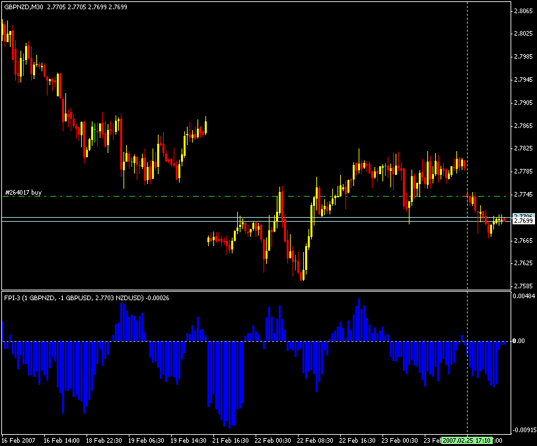Screen dimensions: 537x446
Task: Click the 21 Feb 16:30 time label
Action: [231, 440]
